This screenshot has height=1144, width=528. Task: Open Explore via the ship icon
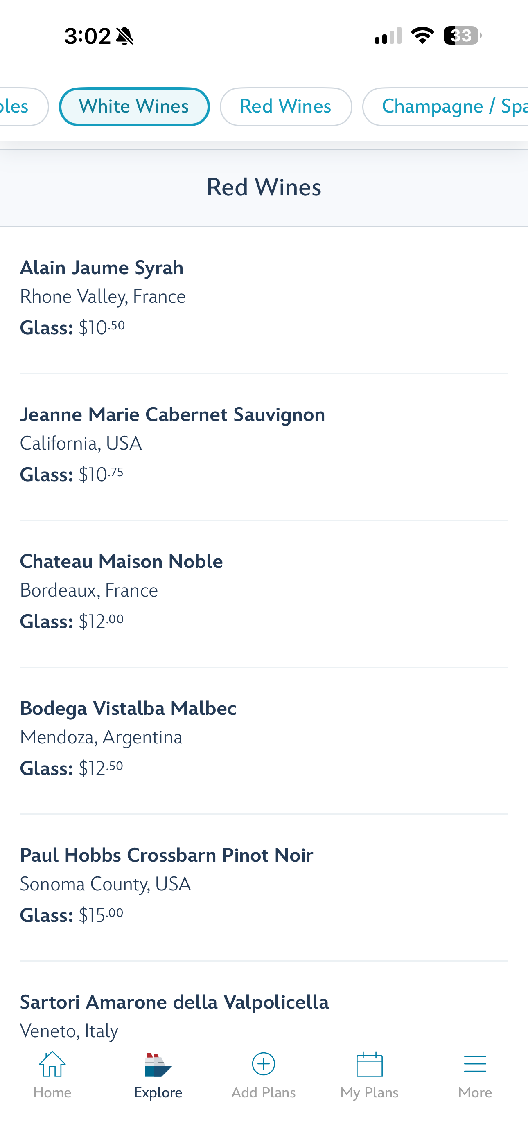point(158,1065)
